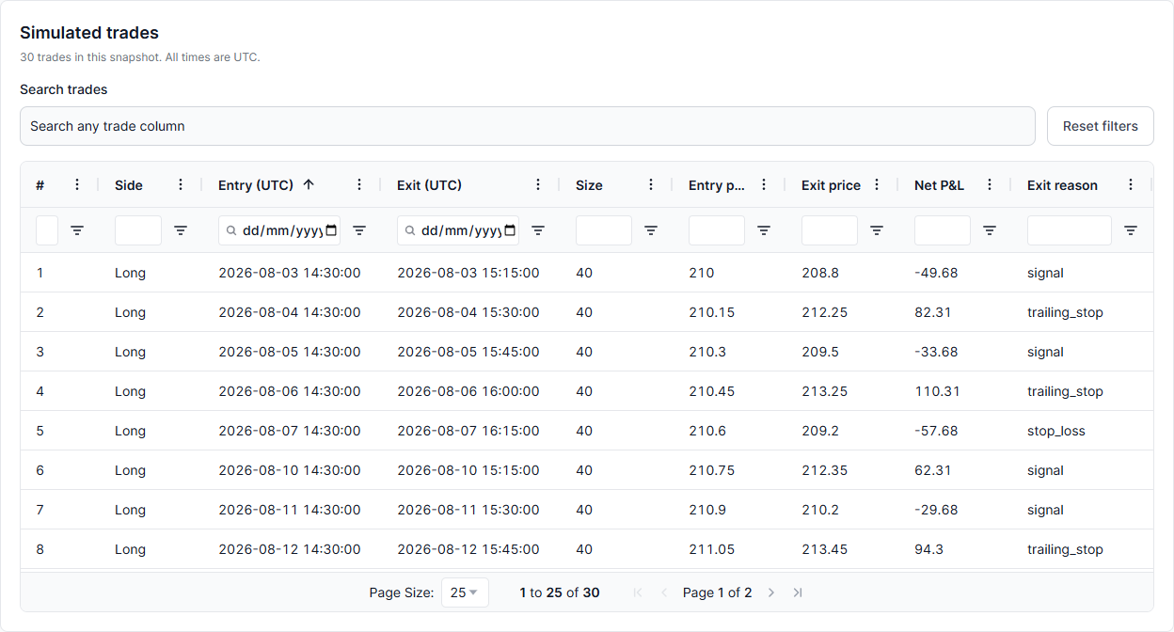Open filter options for Entry (UTC) column
The width and height of the screenshot is (1174, 632).
359,230
